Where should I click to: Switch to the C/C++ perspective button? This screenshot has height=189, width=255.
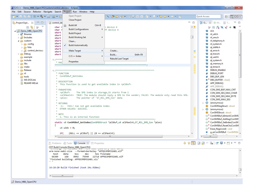pyautogui.click(x=236, y=17)
